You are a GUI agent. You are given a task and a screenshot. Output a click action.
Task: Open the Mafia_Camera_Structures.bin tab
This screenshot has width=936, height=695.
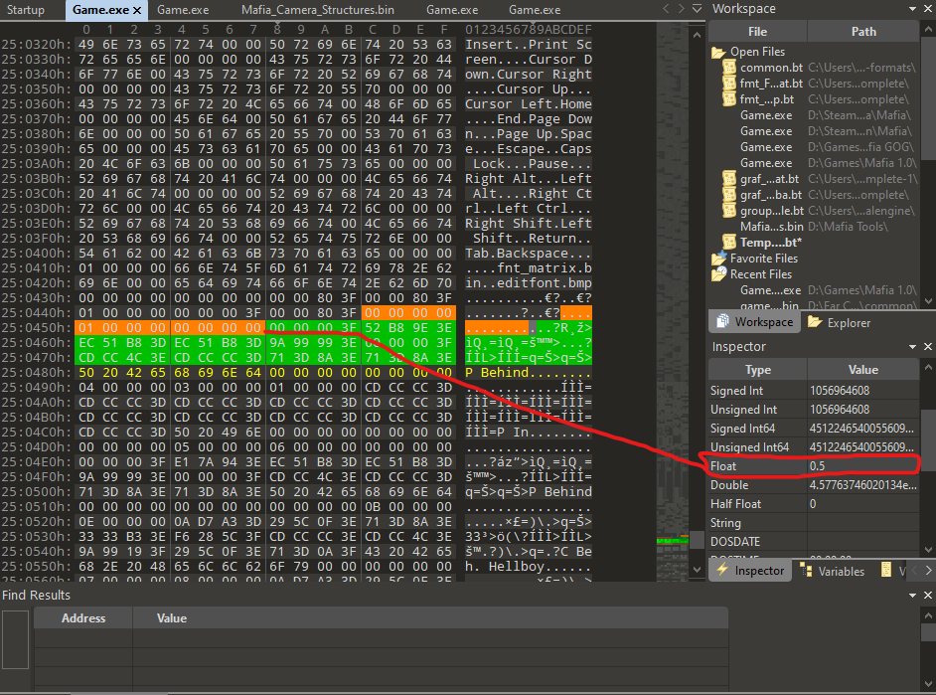(x=318, y=10)
